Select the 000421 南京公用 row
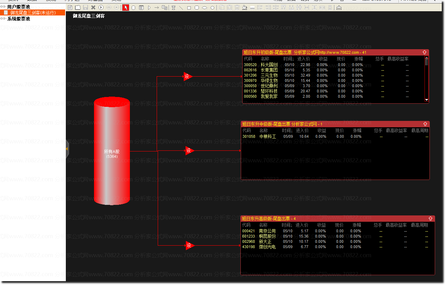Screen dimensions: 446x285 (338, 231)
